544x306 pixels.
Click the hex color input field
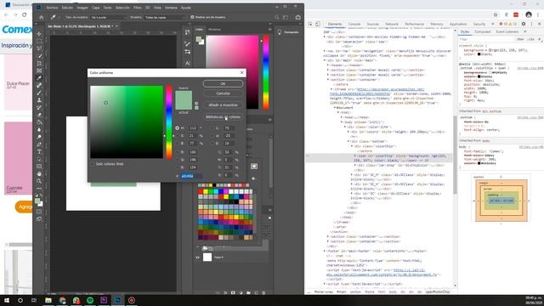click(191, 176)
